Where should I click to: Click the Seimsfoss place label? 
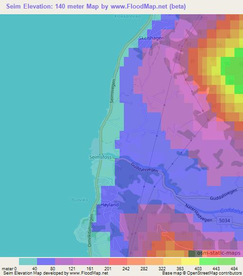tap(101, 157)
